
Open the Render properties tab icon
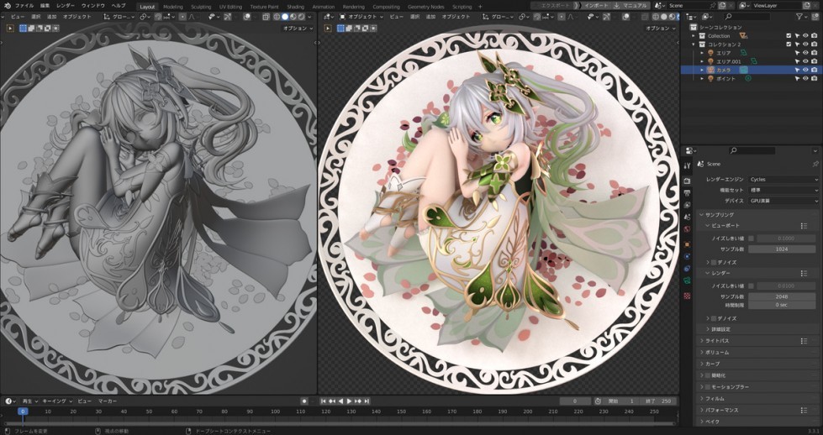[687, 181]
